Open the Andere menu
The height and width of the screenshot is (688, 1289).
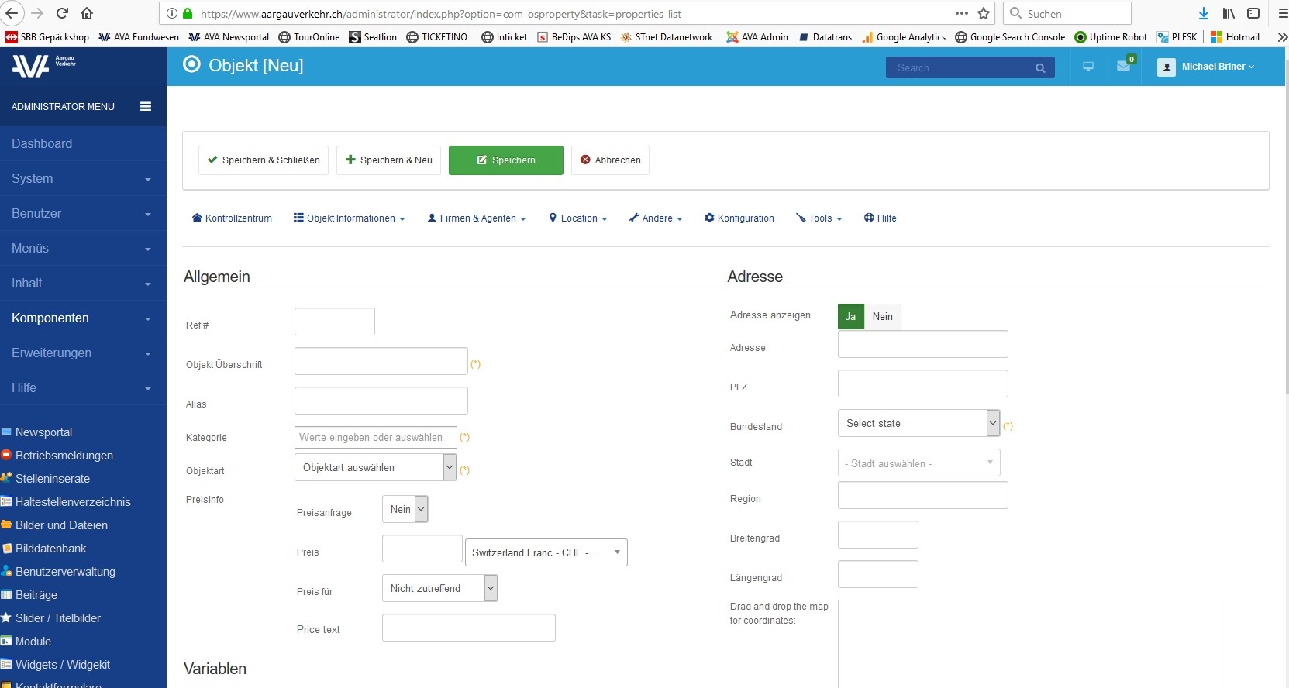(x=656, y=218)
